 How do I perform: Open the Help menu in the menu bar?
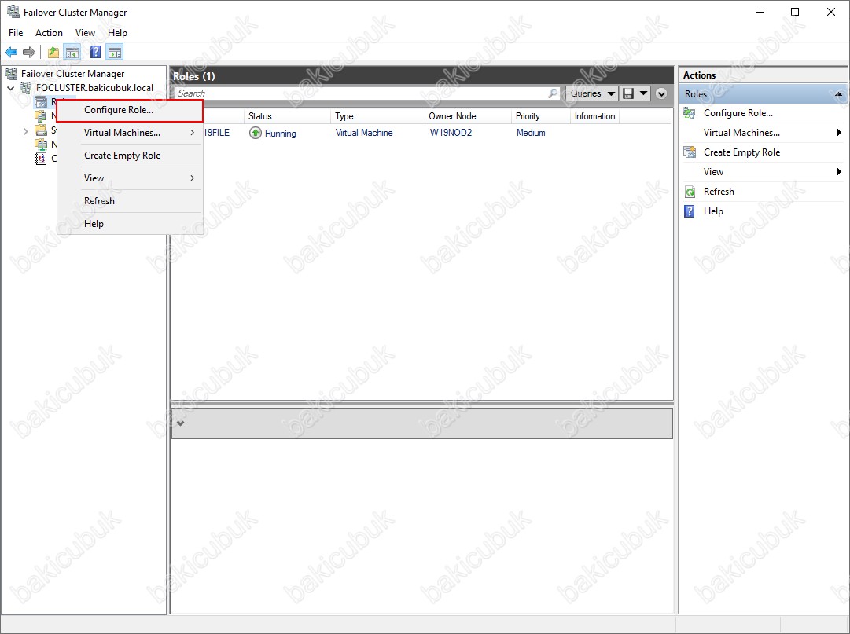(x=117, y=33)
